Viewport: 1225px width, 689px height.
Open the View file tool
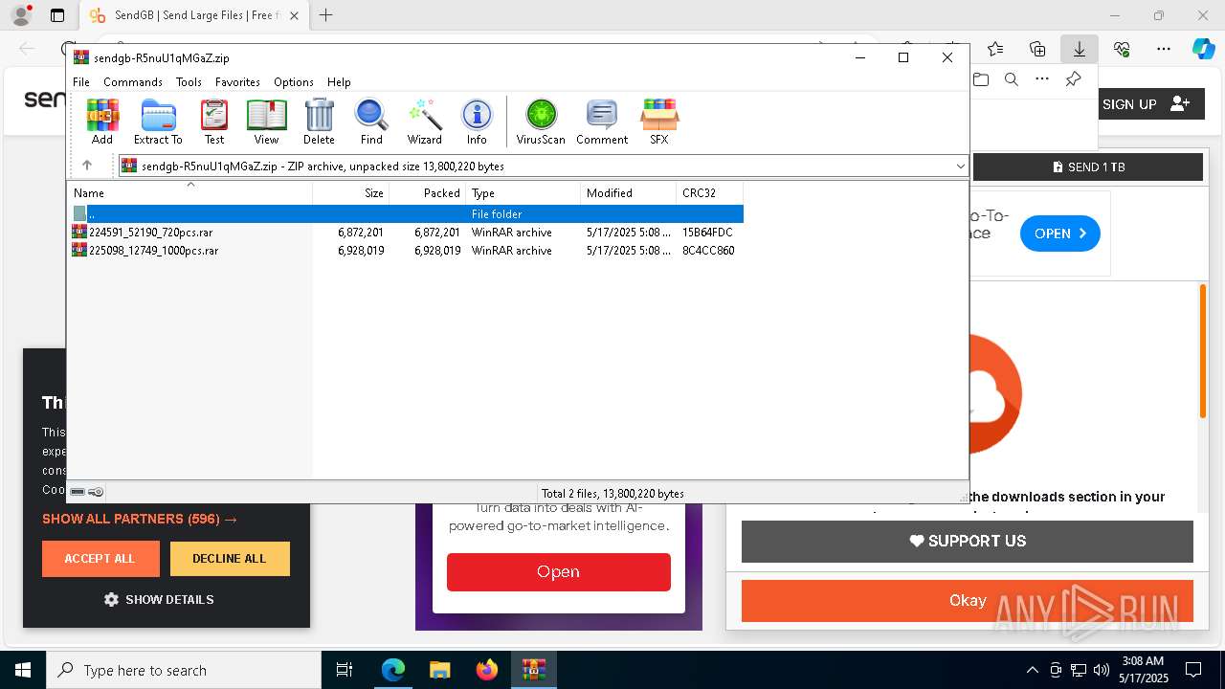pyautogui.click(x=266, y=122)
